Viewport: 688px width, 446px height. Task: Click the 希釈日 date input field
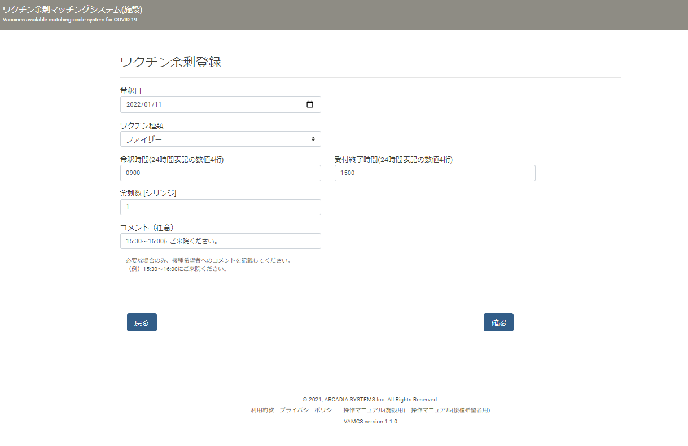pos(221,104)
